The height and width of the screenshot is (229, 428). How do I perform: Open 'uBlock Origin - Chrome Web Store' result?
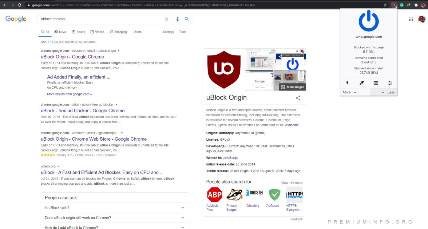[x=94, y=139]
